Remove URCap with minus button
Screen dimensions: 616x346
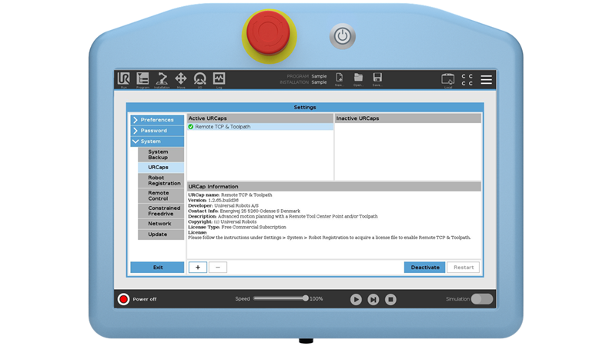(218, 267)
